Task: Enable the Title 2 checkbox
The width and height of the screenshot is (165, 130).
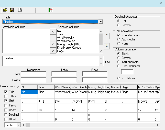Action: tap(6, 96)
